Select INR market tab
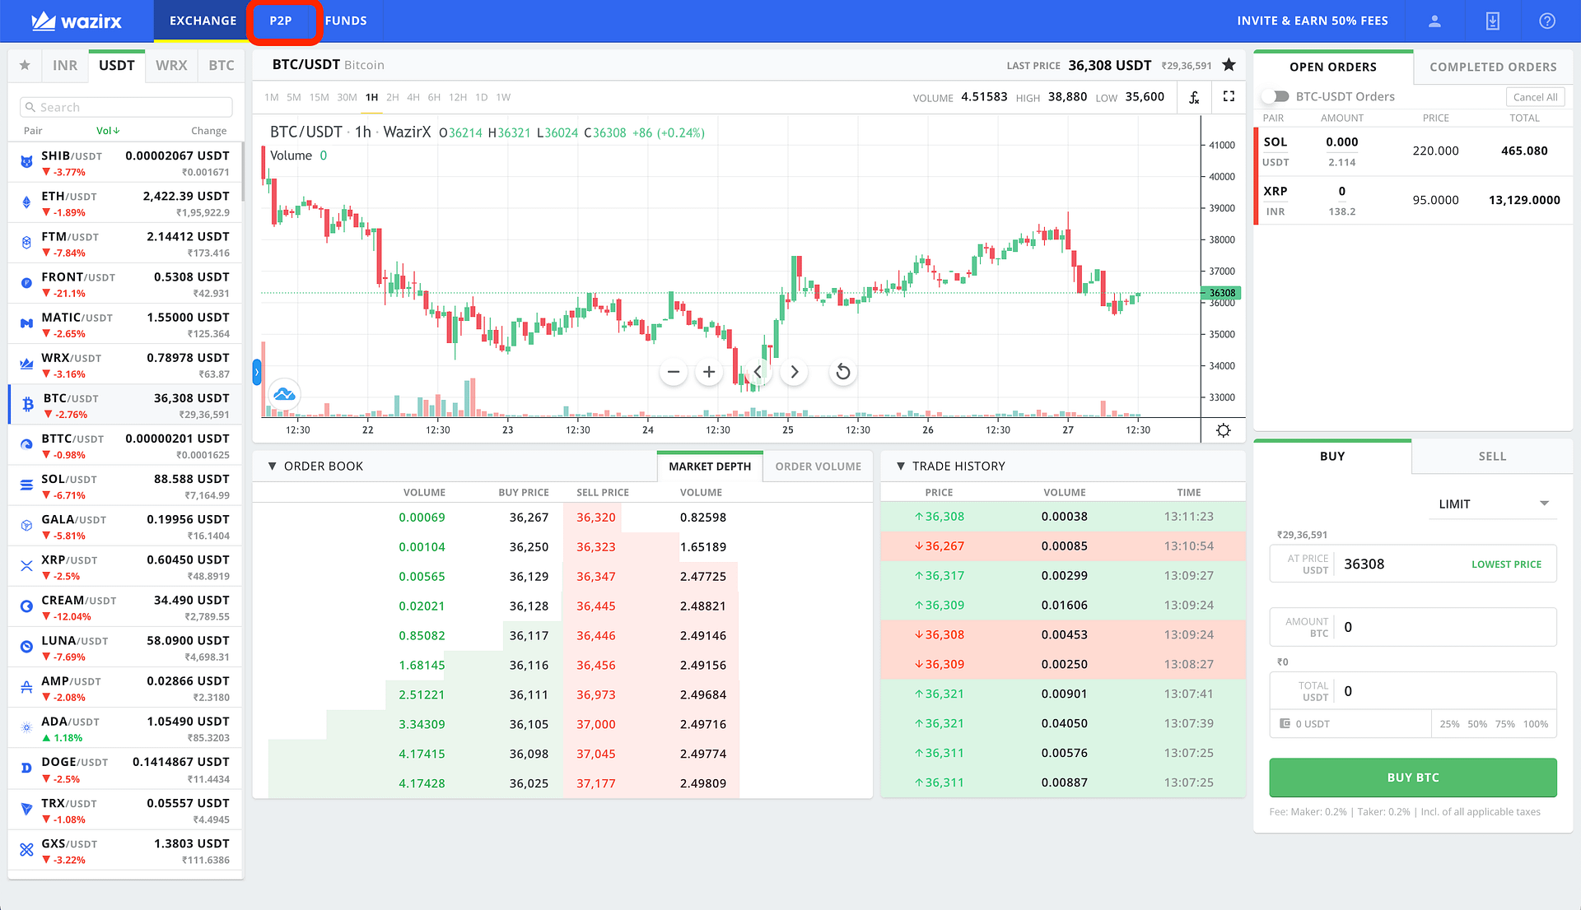The image size is (1581, 910). click(64, 65)
